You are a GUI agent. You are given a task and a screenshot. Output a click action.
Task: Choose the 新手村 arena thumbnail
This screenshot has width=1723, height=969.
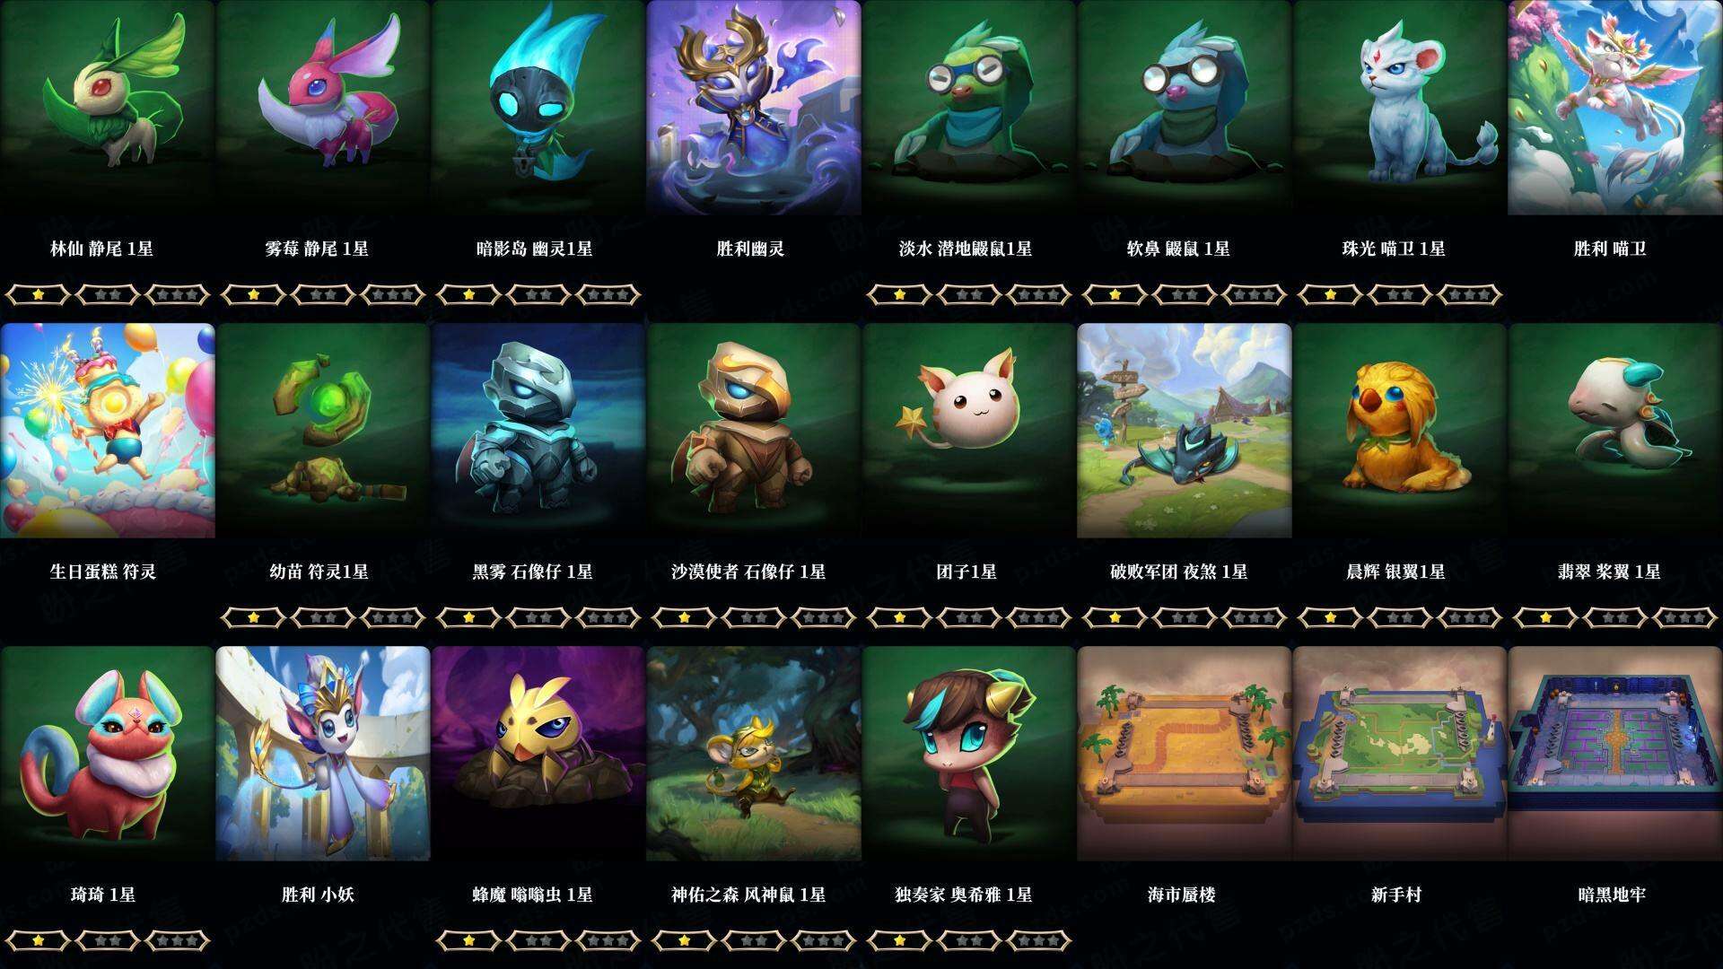[x=1400, y=754]
